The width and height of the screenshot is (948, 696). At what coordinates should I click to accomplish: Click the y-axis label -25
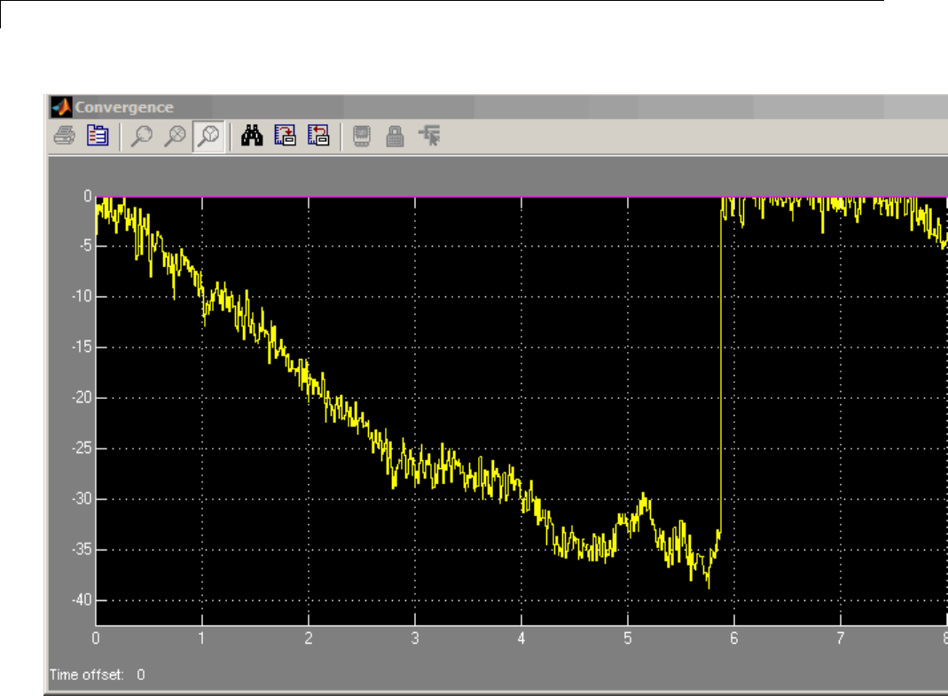tap(82, 448)
